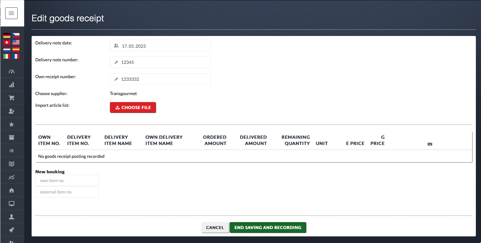The width and height of the screenshot is (481, 243).
Task: Open the archive box sidebar icon
Action: [x=11, y=138]
